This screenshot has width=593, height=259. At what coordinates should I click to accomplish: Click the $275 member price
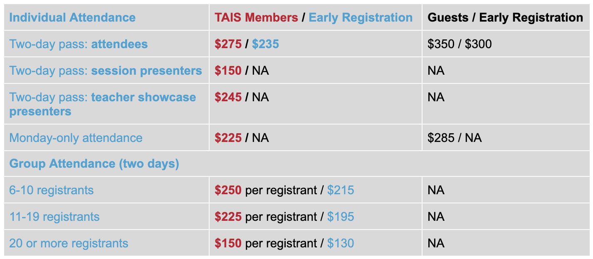point(228,44)
